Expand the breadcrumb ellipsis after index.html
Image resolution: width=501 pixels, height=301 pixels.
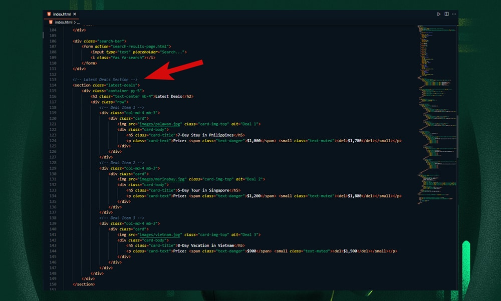[78, 22]
